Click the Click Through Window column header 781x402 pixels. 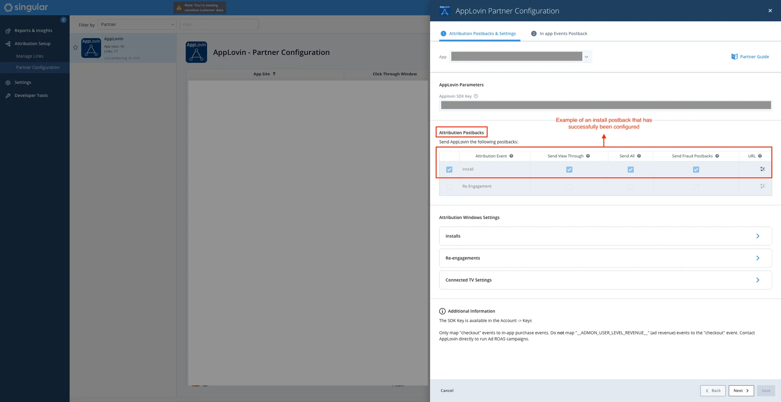(394, 74)
